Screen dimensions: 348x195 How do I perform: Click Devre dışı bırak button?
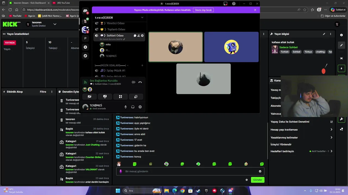[x=203, y=10]
